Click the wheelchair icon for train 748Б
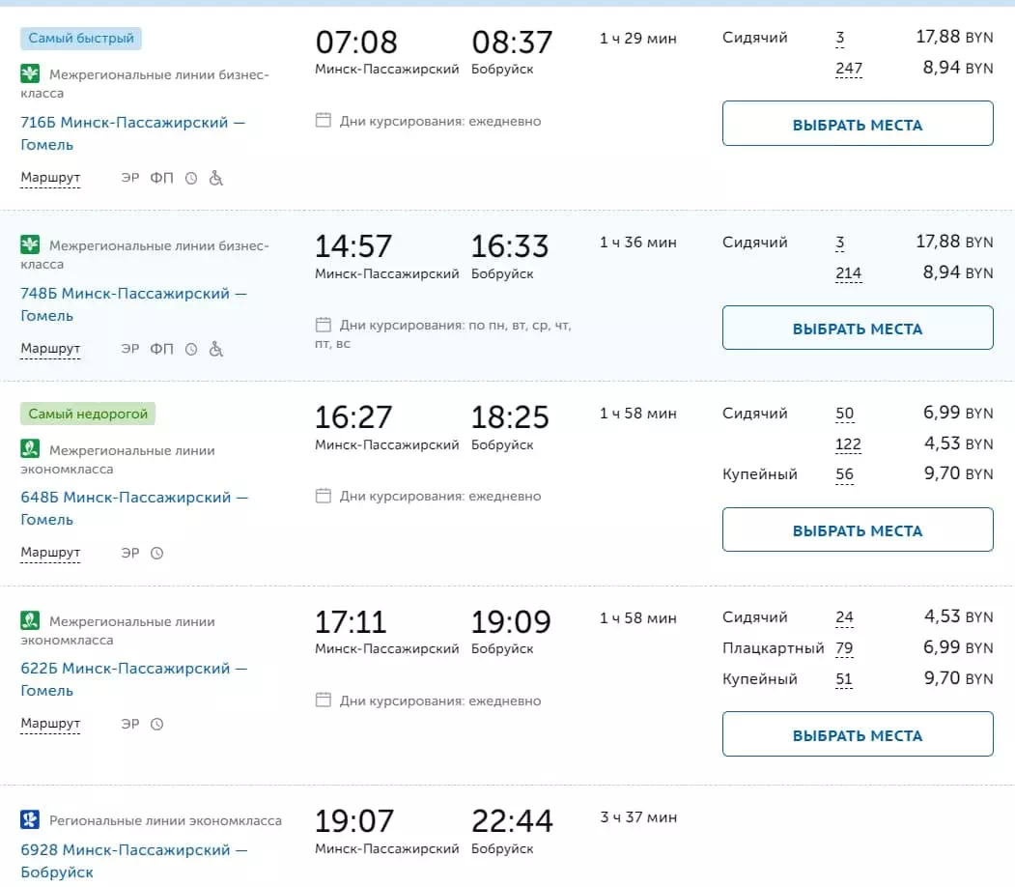Image resolution: width=1015 pixels, height=887 pixels. pyautogui.click(x=216, y=349)
